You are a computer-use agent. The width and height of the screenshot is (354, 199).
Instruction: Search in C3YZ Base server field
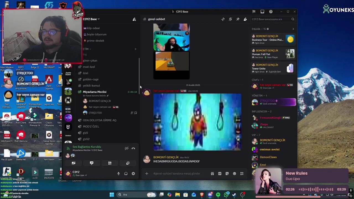click(x=273, y=19)
